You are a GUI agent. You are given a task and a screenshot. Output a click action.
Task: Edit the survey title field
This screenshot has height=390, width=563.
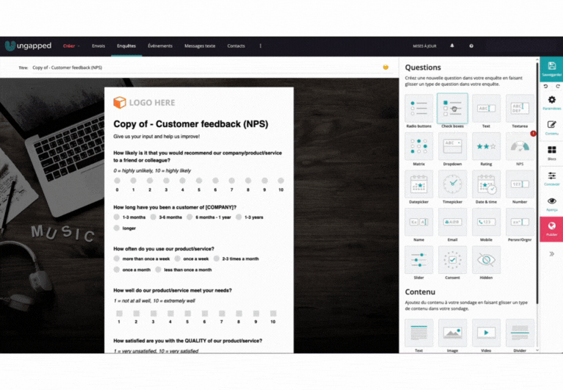(x=205, y=68)
